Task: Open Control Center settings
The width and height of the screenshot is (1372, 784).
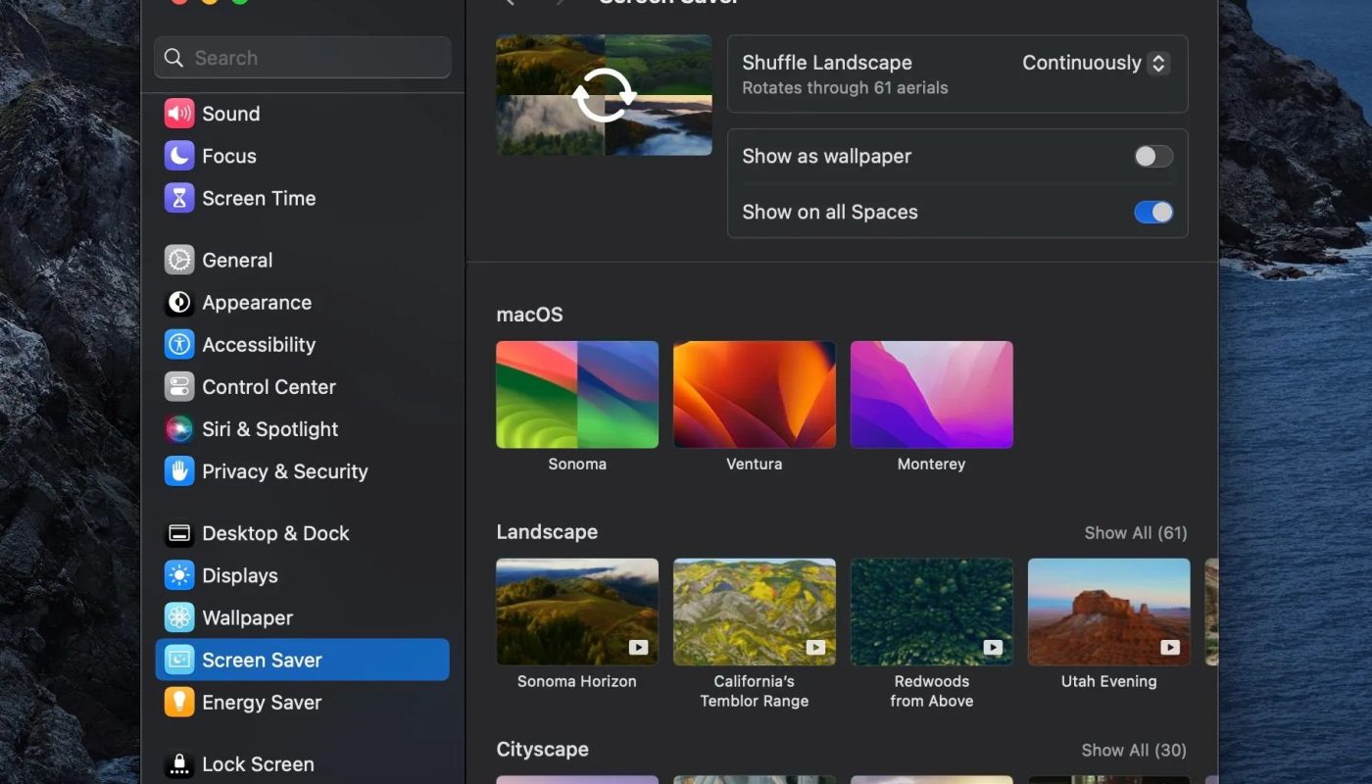Action: 302,386
